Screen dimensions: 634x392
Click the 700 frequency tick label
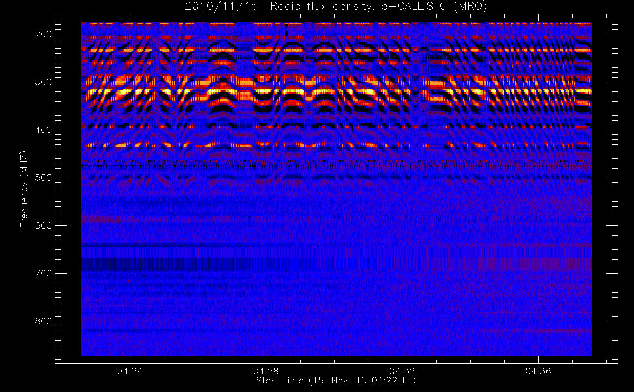tap(43, 273)
